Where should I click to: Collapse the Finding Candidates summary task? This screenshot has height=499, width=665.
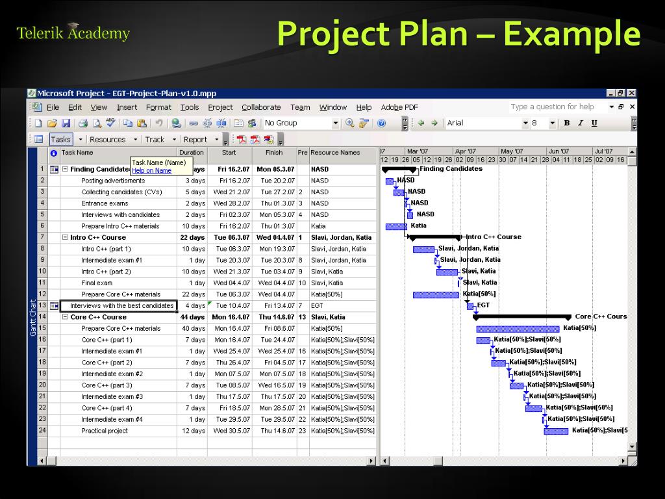pos(66,169)
